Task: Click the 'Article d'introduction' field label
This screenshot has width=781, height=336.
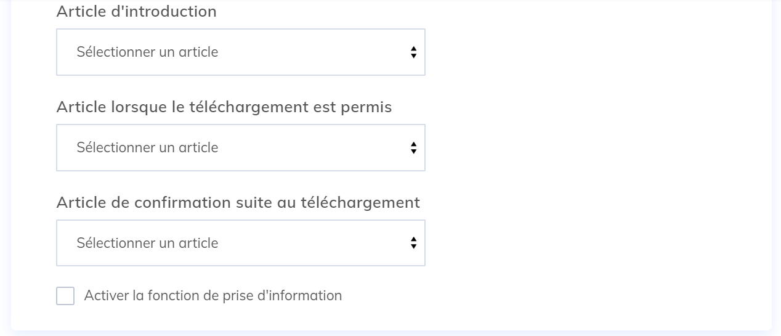Action: 136,12
